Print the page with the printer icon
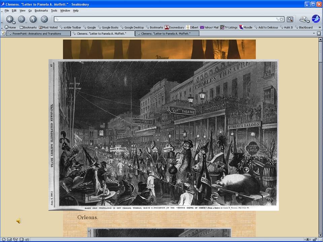This screenshot has height=242, width=323. point(303,19)
